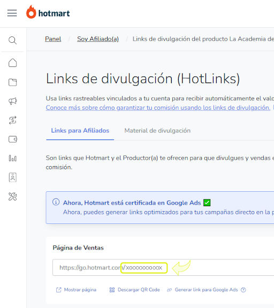Open the folder products icon
274x308 pixels.
(x=12, y=82)
